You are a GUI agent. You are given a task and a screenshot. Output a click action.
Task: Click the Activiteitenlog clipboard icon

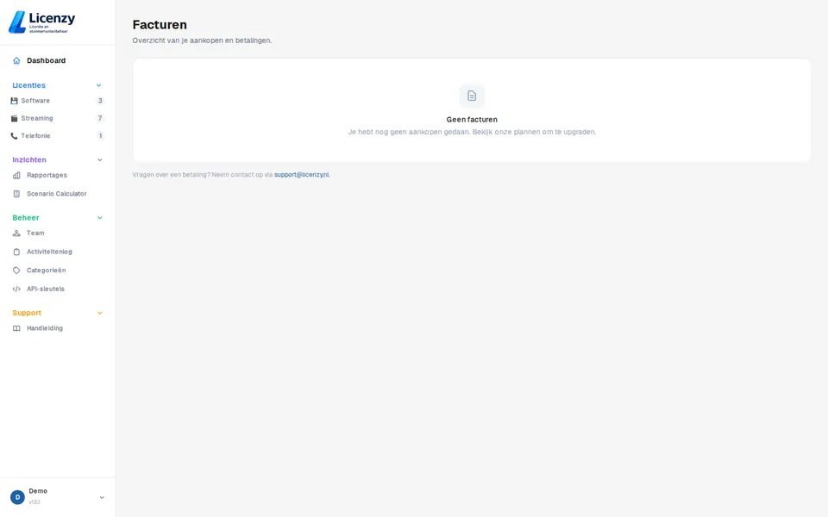point(16,252)
